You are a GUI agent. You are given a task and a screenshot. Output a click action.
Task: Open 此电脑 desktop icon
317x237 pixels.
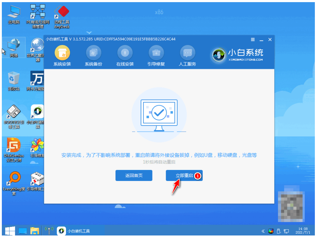[14, 15]
